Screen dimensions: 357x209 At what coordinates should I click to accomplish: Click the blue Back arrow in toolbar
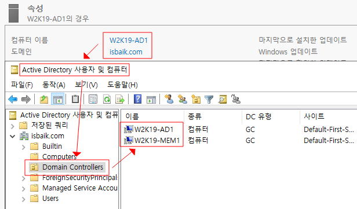pos(13,99)
